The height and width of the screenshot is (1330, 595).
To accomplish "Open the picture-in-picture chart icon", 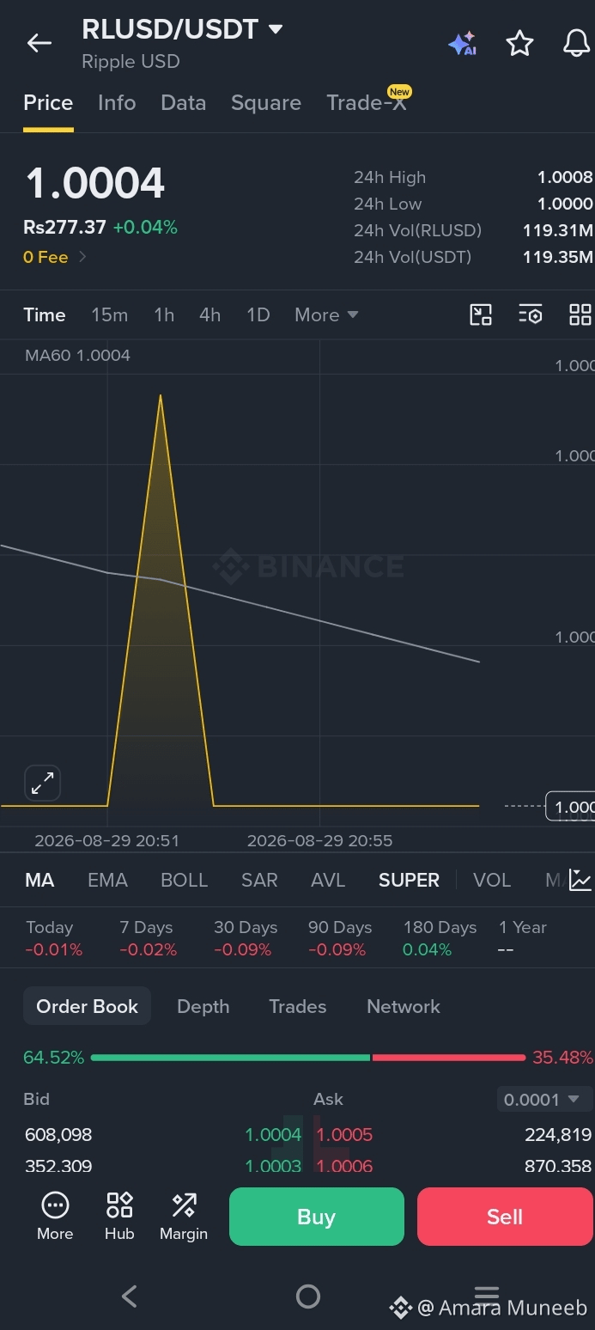I will click(x=481, y=314).
